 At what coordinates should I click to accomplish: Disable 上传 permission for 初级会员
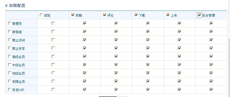click(x=180, y=73)
